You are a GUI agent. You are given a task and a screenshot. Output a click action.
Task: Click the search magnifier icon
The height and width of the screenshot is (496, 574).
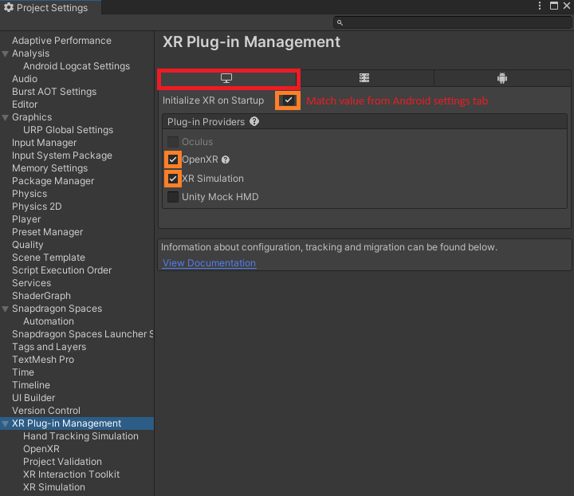pos(340,22)
